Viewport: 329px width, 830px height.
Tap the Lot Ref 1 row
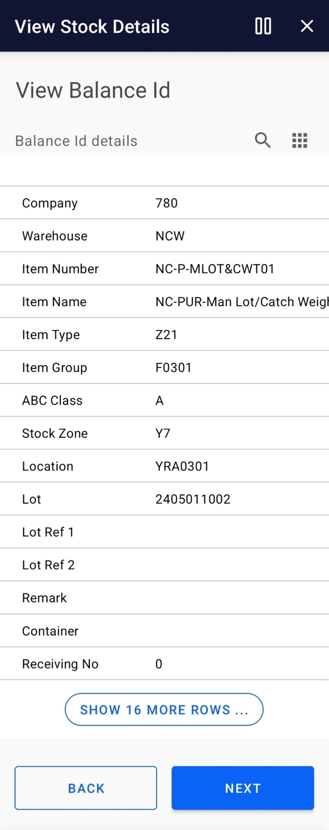(164, 532)
